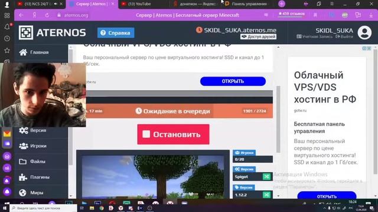Open the mail envelope icon in browser sidebar
378x212 pixels.
pos(7,134)
